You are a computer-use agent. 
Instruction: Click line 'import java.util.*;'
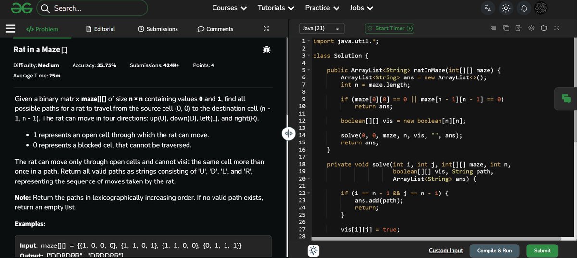pos(346,41)
